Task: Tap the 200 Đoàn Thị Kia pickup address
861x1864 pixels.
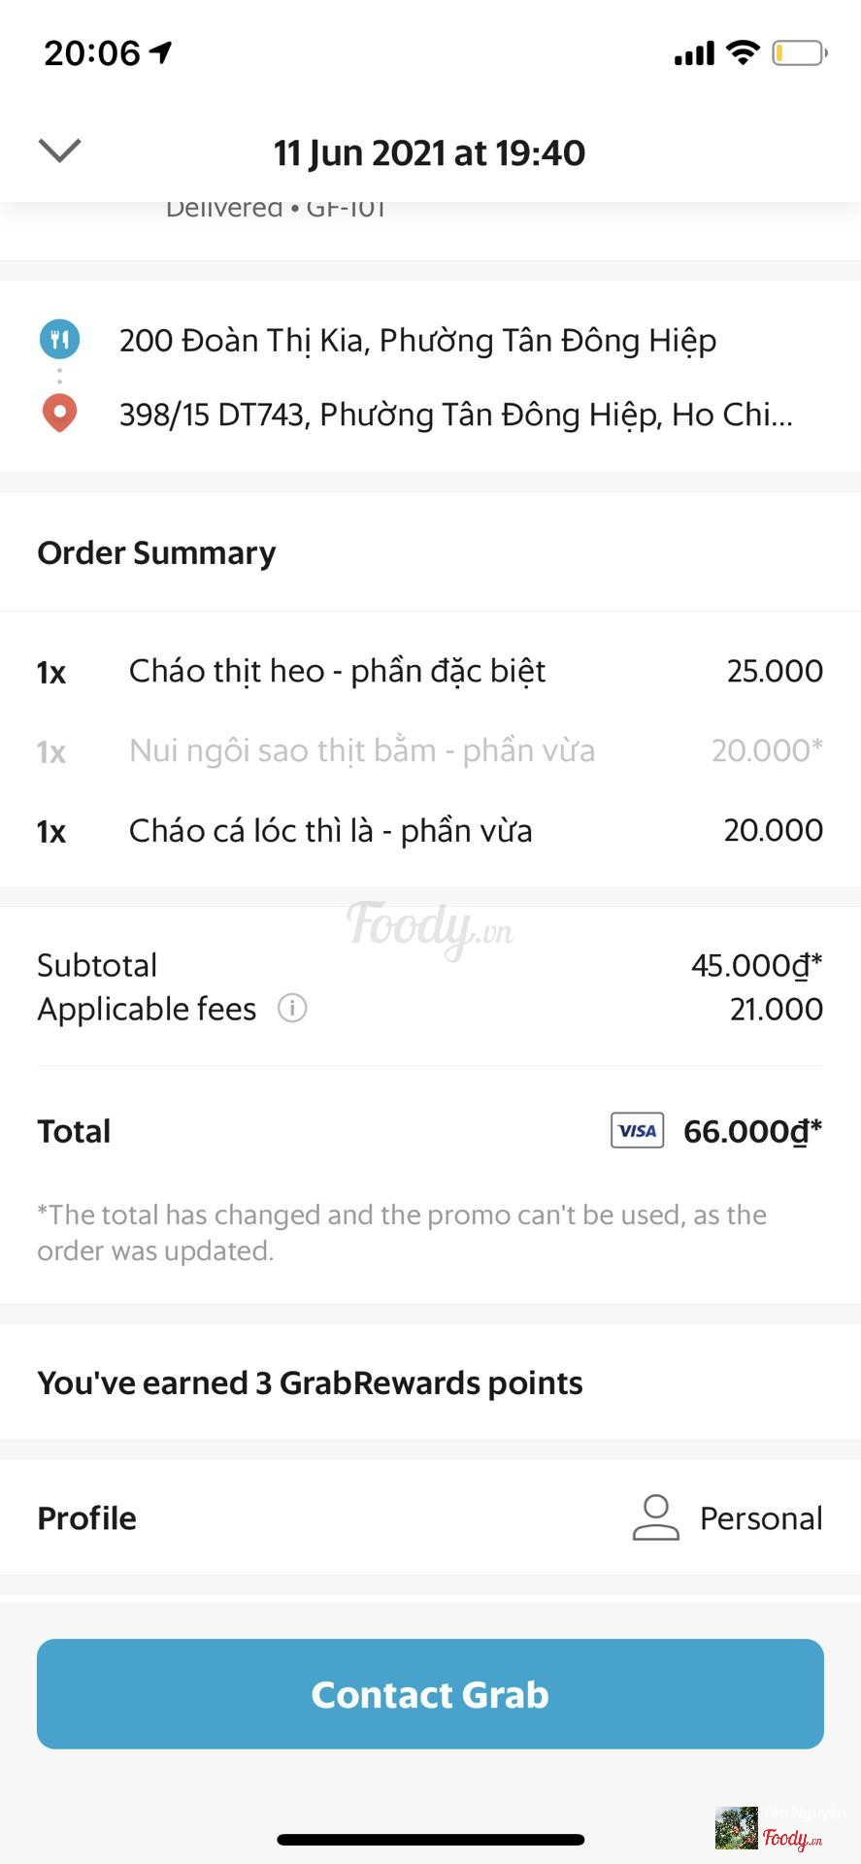Action: 417,341
